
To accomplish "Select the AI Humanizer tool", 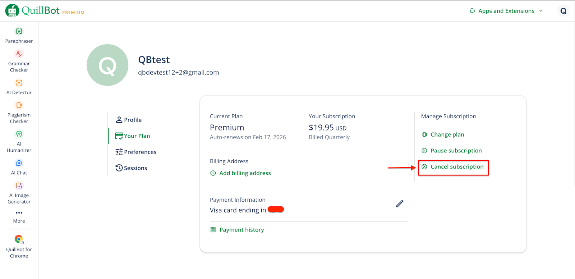I will 19,141.
